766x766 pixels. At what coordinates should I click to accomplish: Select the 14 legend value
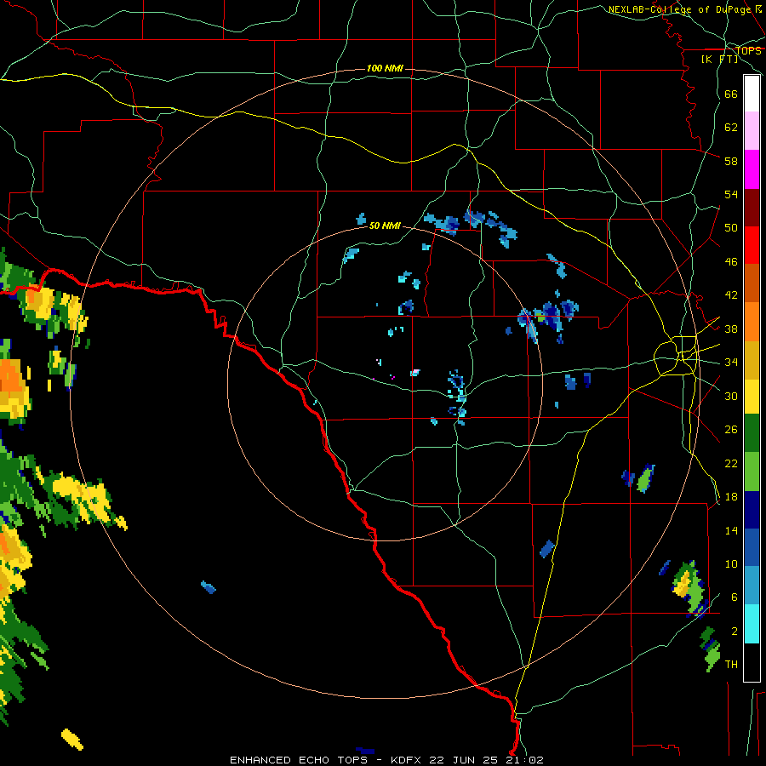point(731,530)
